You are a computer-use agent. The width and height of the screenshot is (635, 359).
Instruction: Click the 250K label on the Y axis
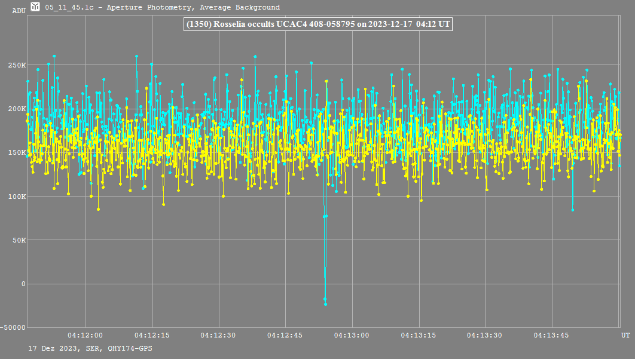(x=17, y=65)
